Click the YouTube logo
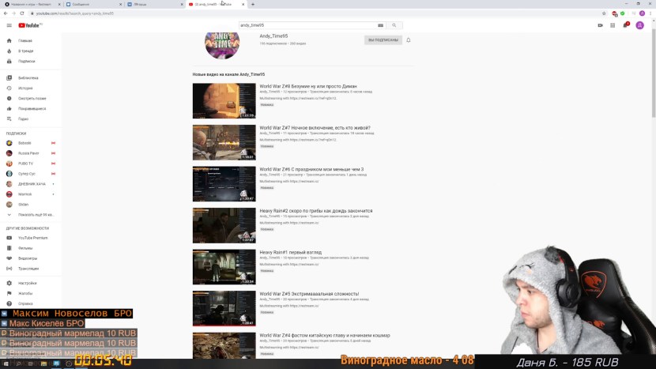This screenshot has height=369, width=656. click(28, 25)
